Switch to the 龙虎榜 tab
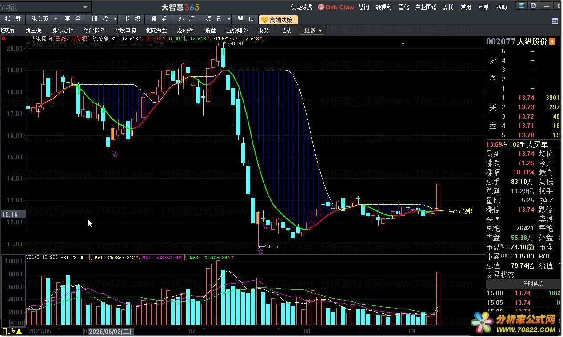Image resolution: width=563 pixels, height=337 pixels. (185, 30)
